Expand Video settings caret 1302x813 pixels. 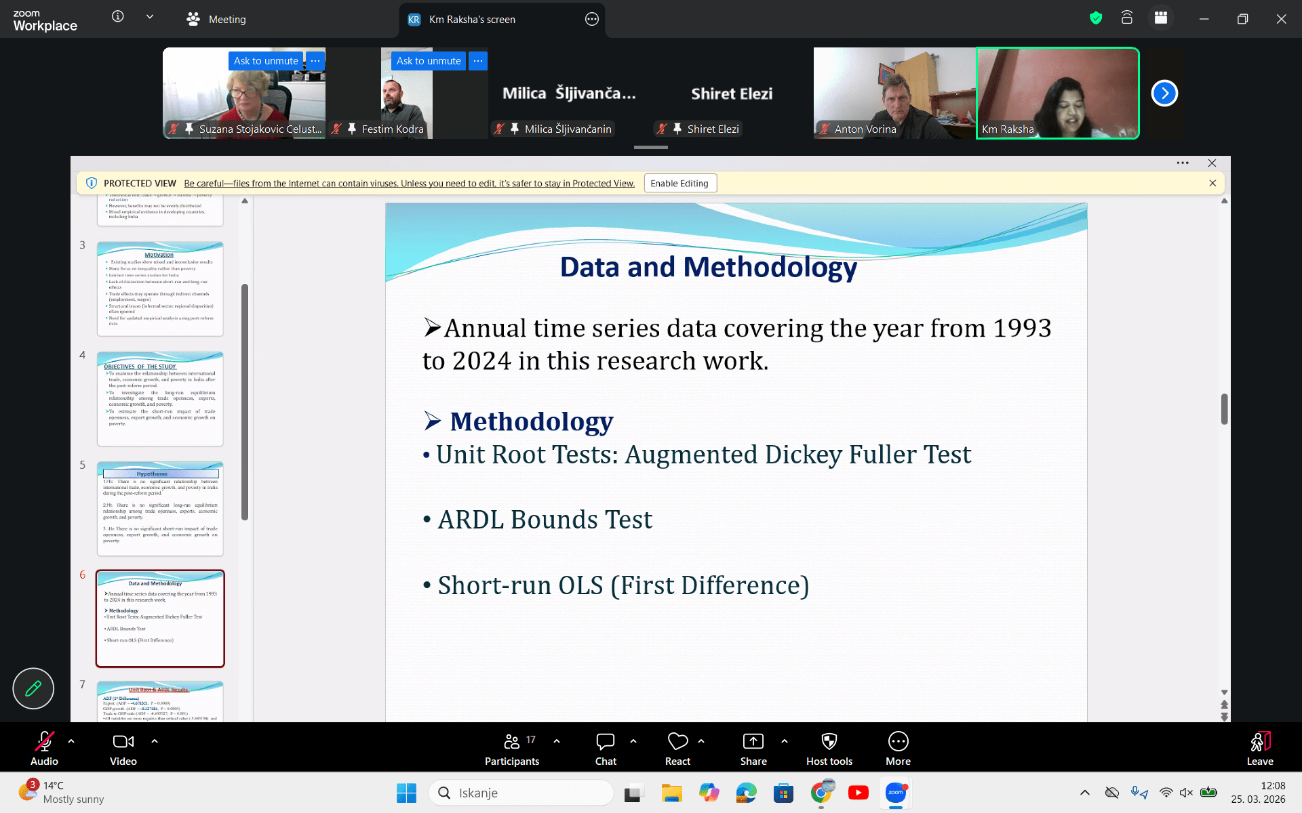click(x=155, y=741)
